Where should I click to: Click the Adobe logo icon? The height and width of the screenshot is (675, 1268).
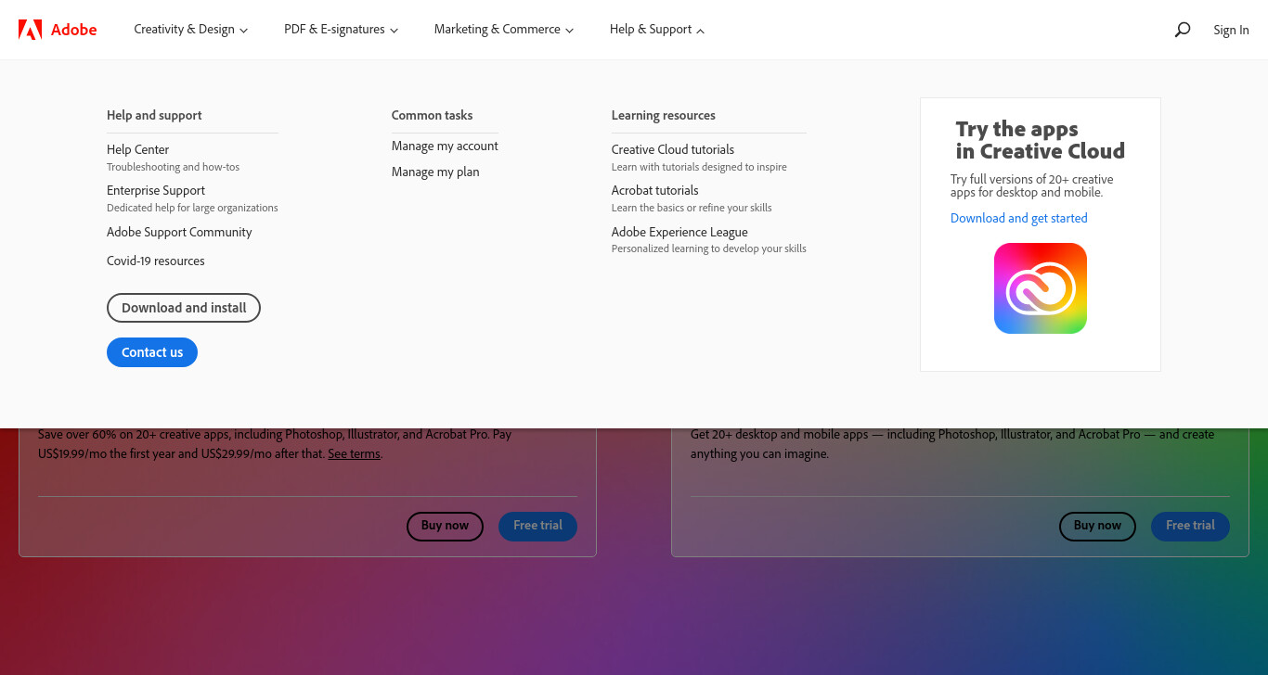pos(31,30)
